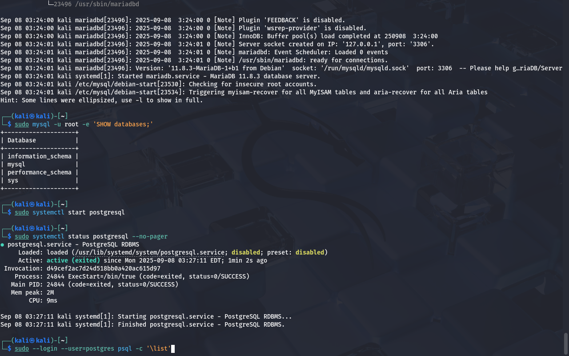Screen dimensions: 569x356
Task: Click the '\list' quoted argument
Action: pyautogui.click(x=159, y=348)
